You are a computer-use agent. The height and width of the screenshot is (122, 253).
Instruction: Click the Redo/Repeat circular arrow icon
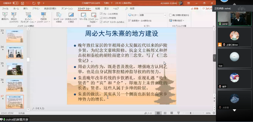pos(34,3)
